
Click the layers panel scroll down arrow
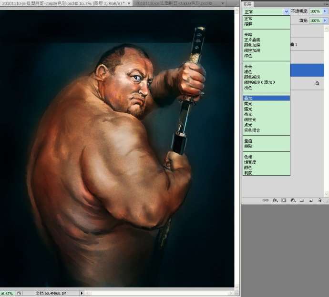(x=326, y=194)
